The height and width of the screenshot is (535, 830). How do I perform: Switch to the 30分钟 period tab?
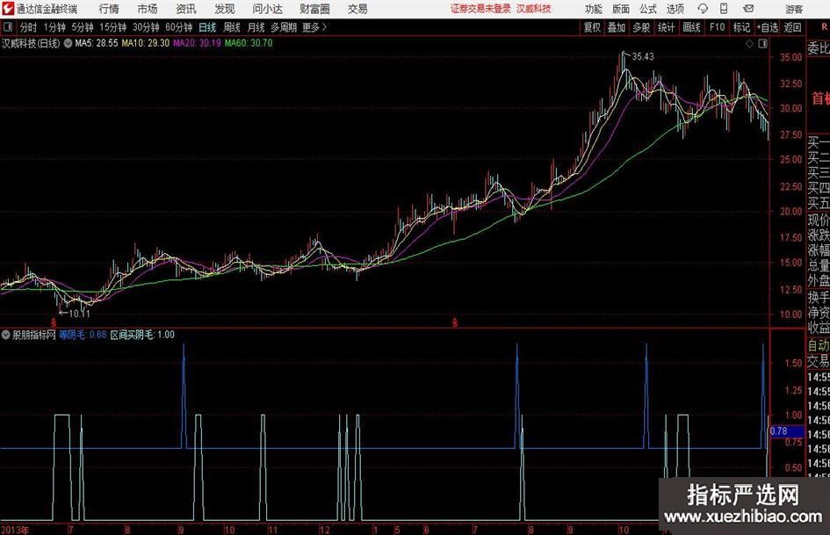click(x=146, y=27)
